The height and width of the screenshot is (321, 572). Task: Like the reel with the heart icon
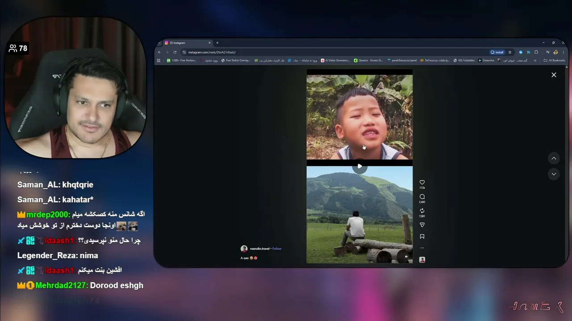(x=422, y=182)
